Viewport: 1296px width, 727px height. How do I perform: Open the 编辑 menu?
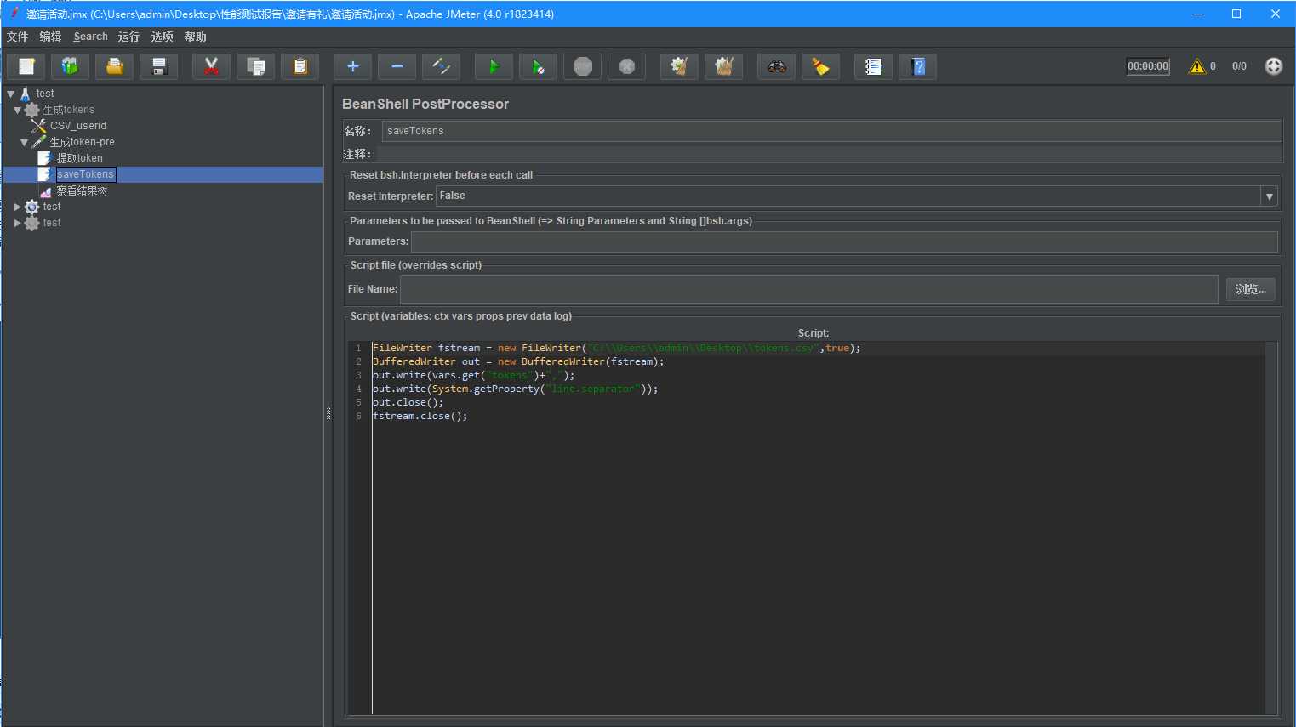(x=51, y=37)
